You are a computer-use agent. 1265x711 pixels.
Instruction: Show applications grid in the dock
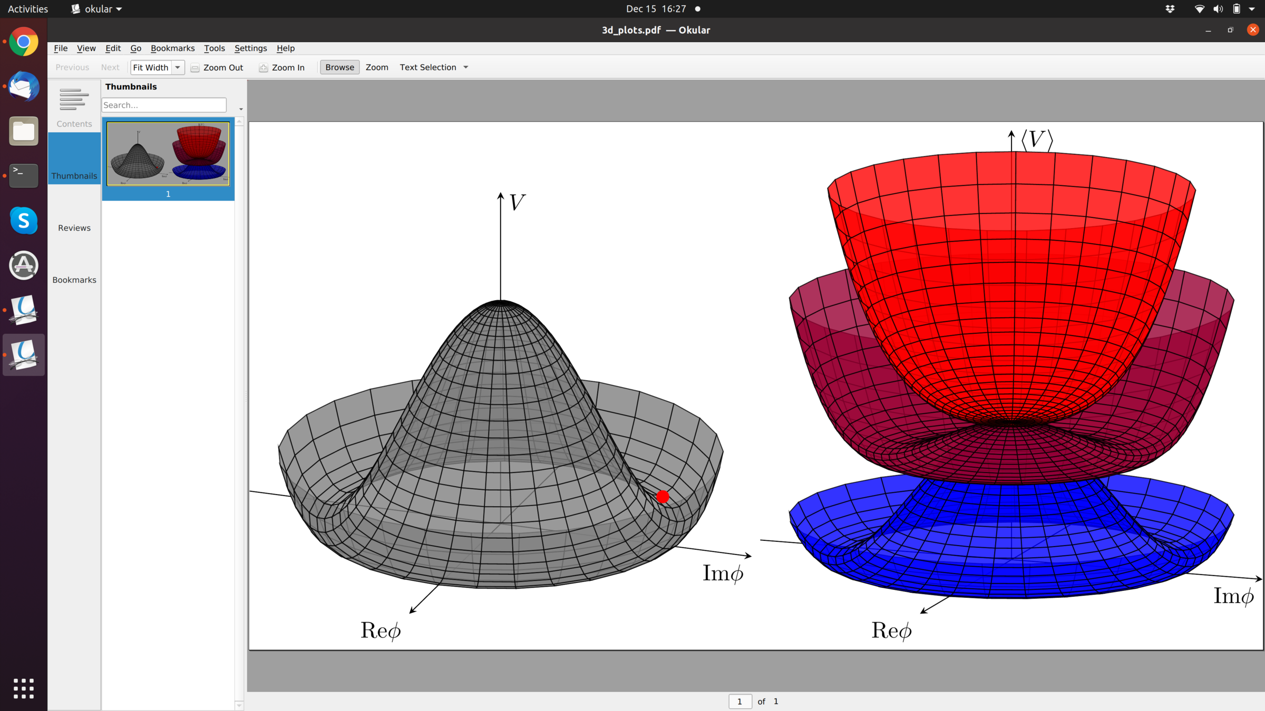24,688
